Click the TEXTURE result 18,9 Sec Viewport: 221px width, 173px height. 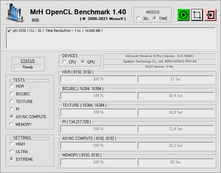(x=176, y=112)
